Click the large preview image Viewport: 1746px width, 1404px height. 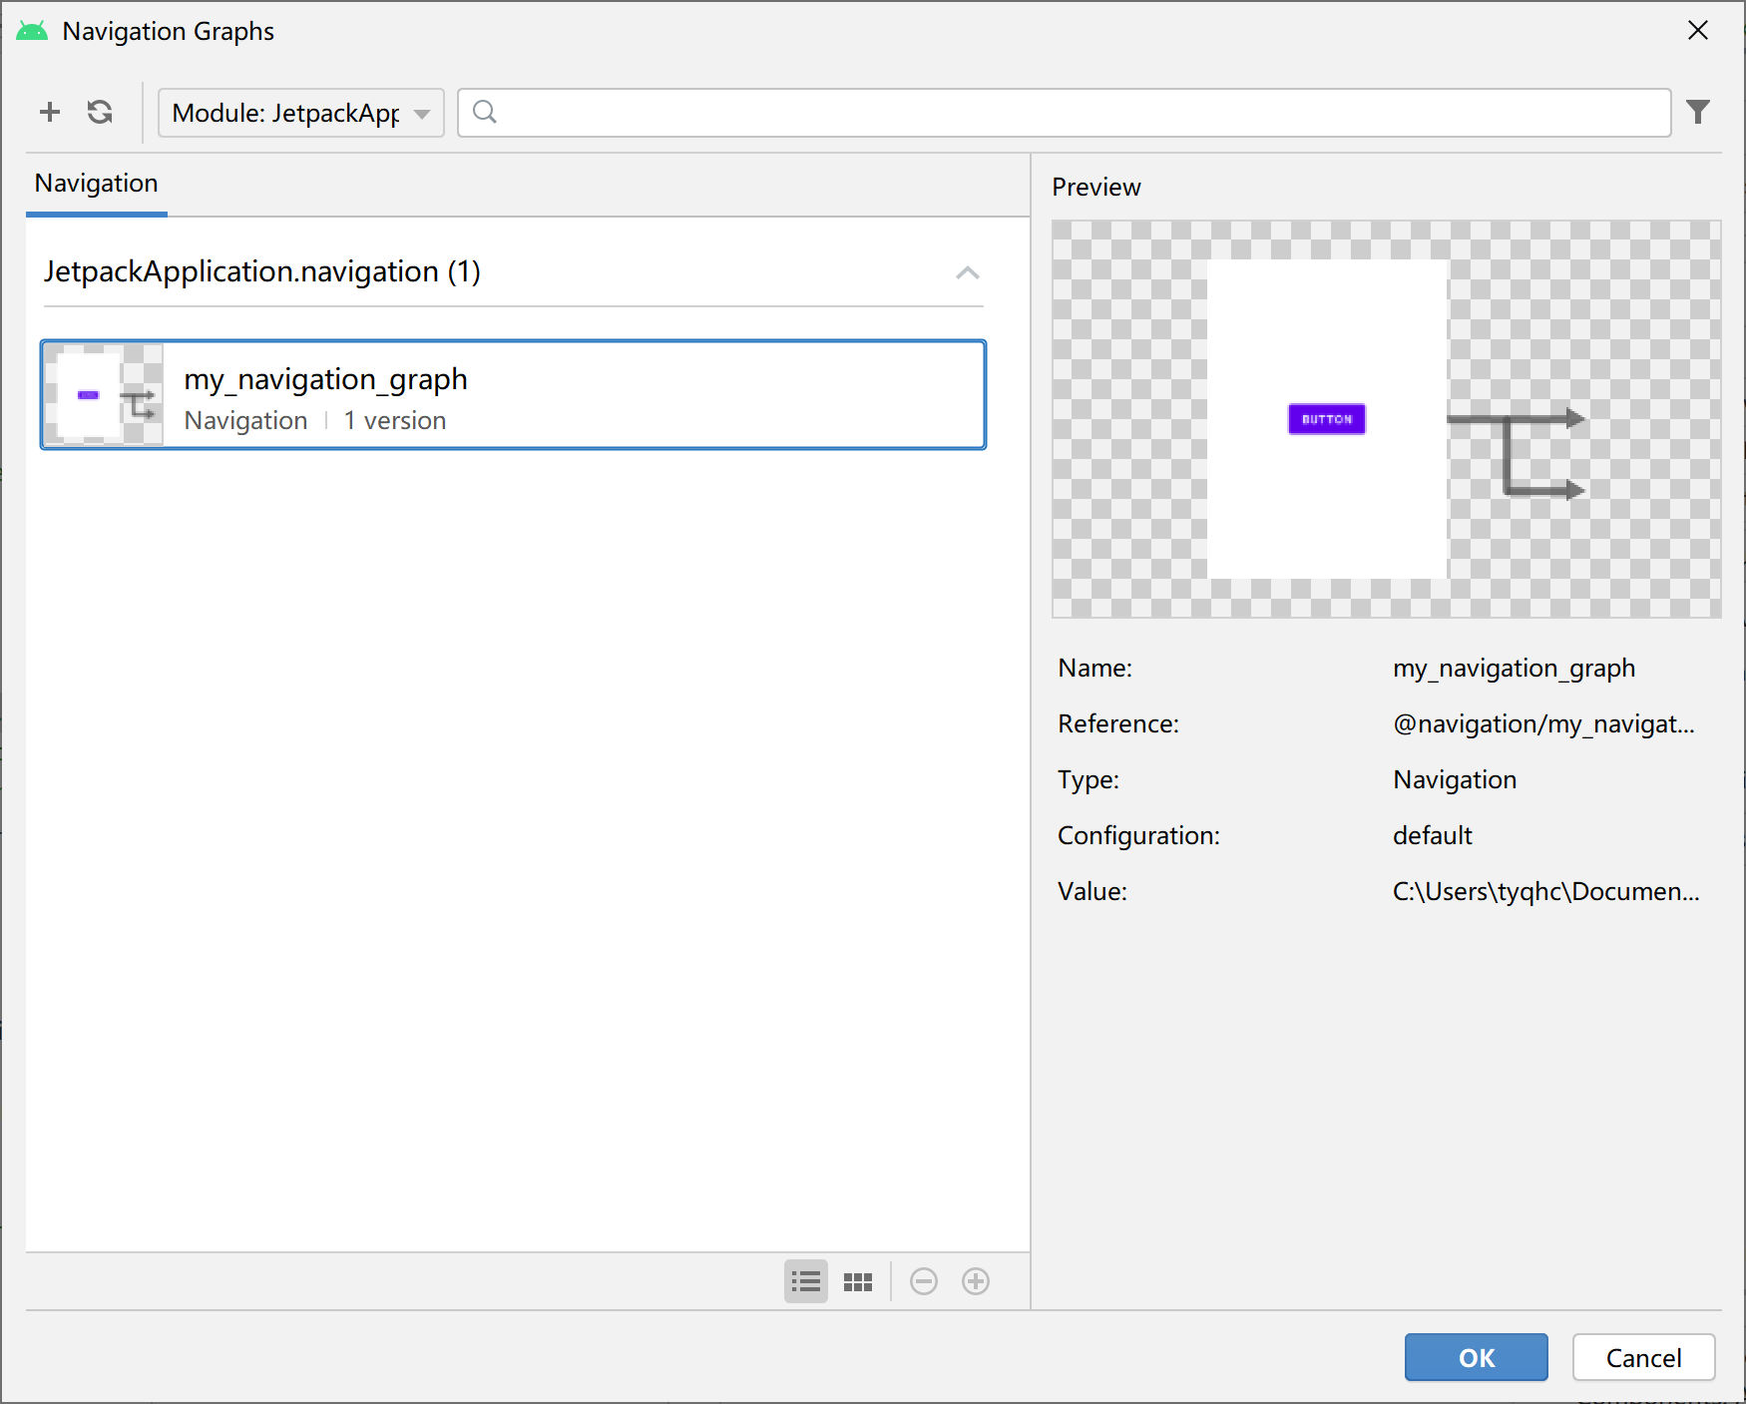[x=1387, y=419]
